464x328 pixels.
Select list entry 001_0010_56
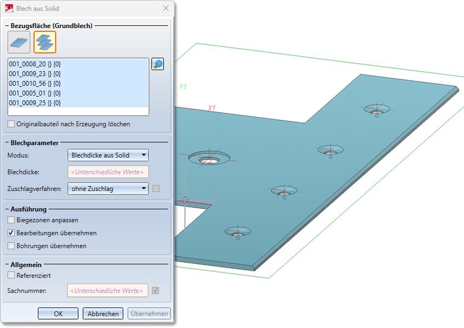coord(78,83)
